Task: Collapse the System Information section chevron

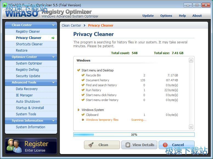Action: tap(53, 121)
